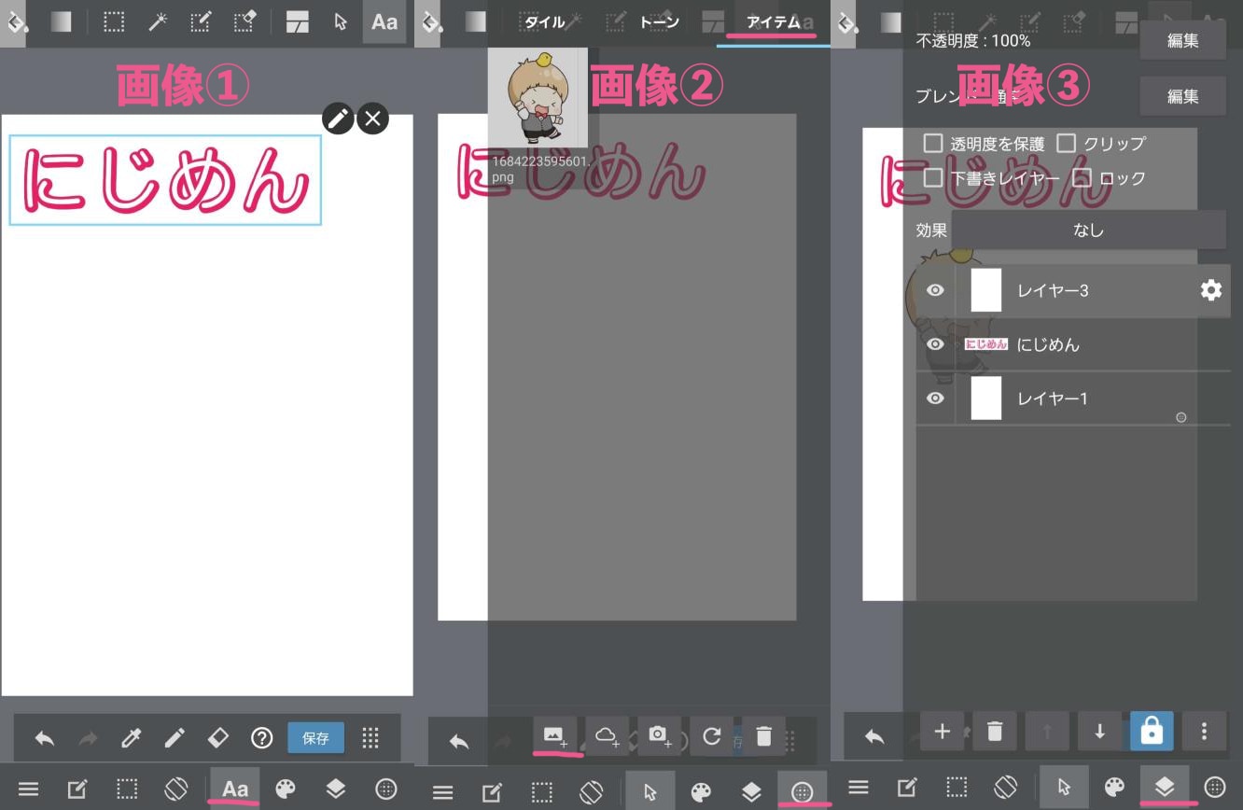
Task: Tap the blue 保存 save button
Action: click(315, 738)
